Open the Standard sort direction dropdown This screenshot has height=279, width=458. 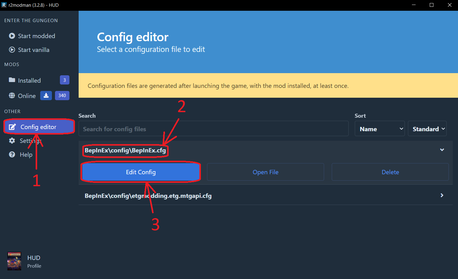click(427, 128)
